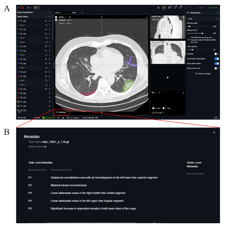Close the Metadata dialog
Viewport: 230px width, 227px height.
[x=214, y=133]
